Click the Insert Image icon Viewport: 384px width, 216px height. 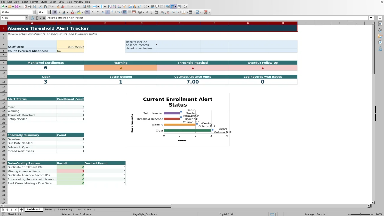click(130, 6)
